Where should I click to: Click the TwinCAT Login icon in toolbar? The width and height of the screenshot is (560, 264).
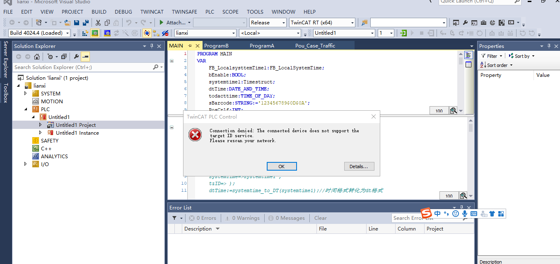(403, 33)
